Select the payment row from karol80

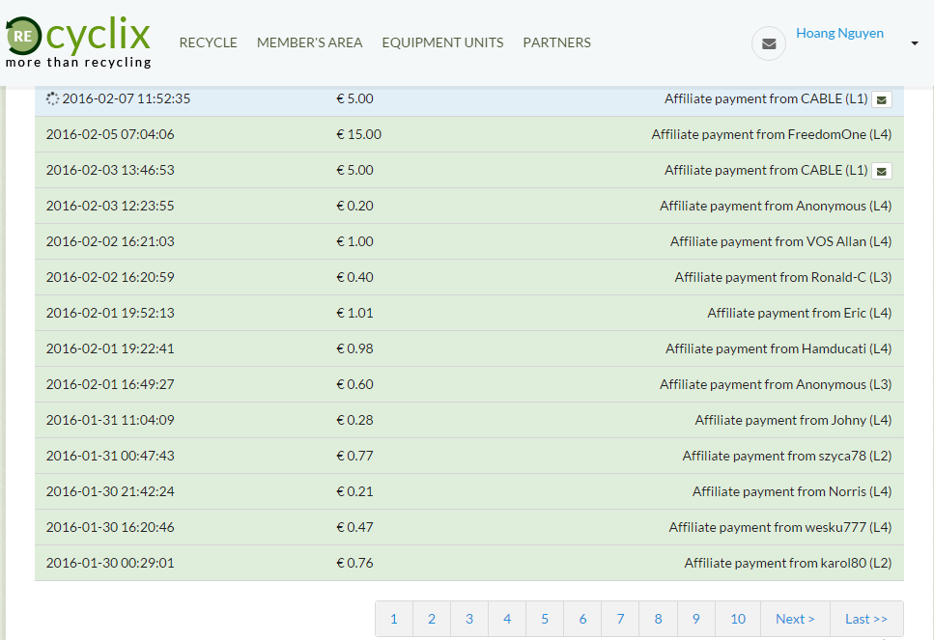[x=468, y=563]
